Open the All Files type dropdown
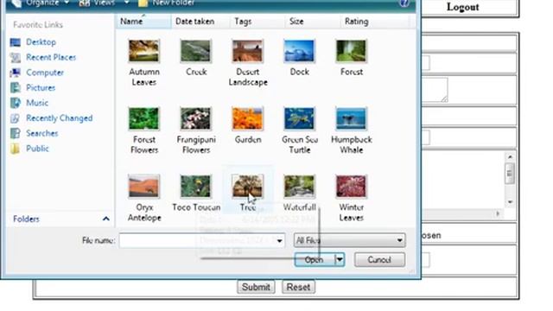The image size is (553, 311). coord(349,240)
